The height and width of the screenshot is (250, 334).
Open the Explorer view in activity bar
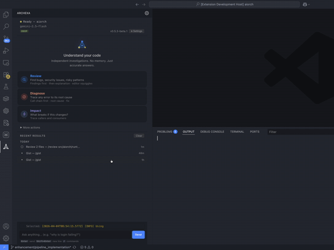coord(6,14)
